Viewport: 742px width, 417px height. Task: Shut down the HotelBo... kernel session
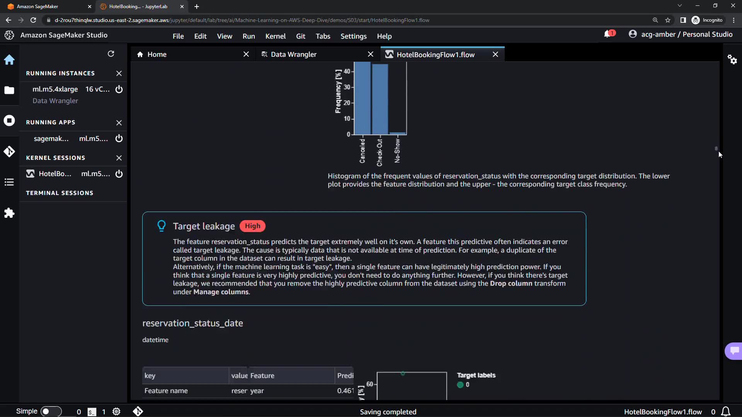click(x=119, y=174)
